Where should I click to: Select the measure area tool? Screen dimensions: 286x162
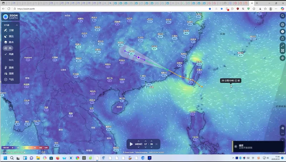[x=282, y=51]
